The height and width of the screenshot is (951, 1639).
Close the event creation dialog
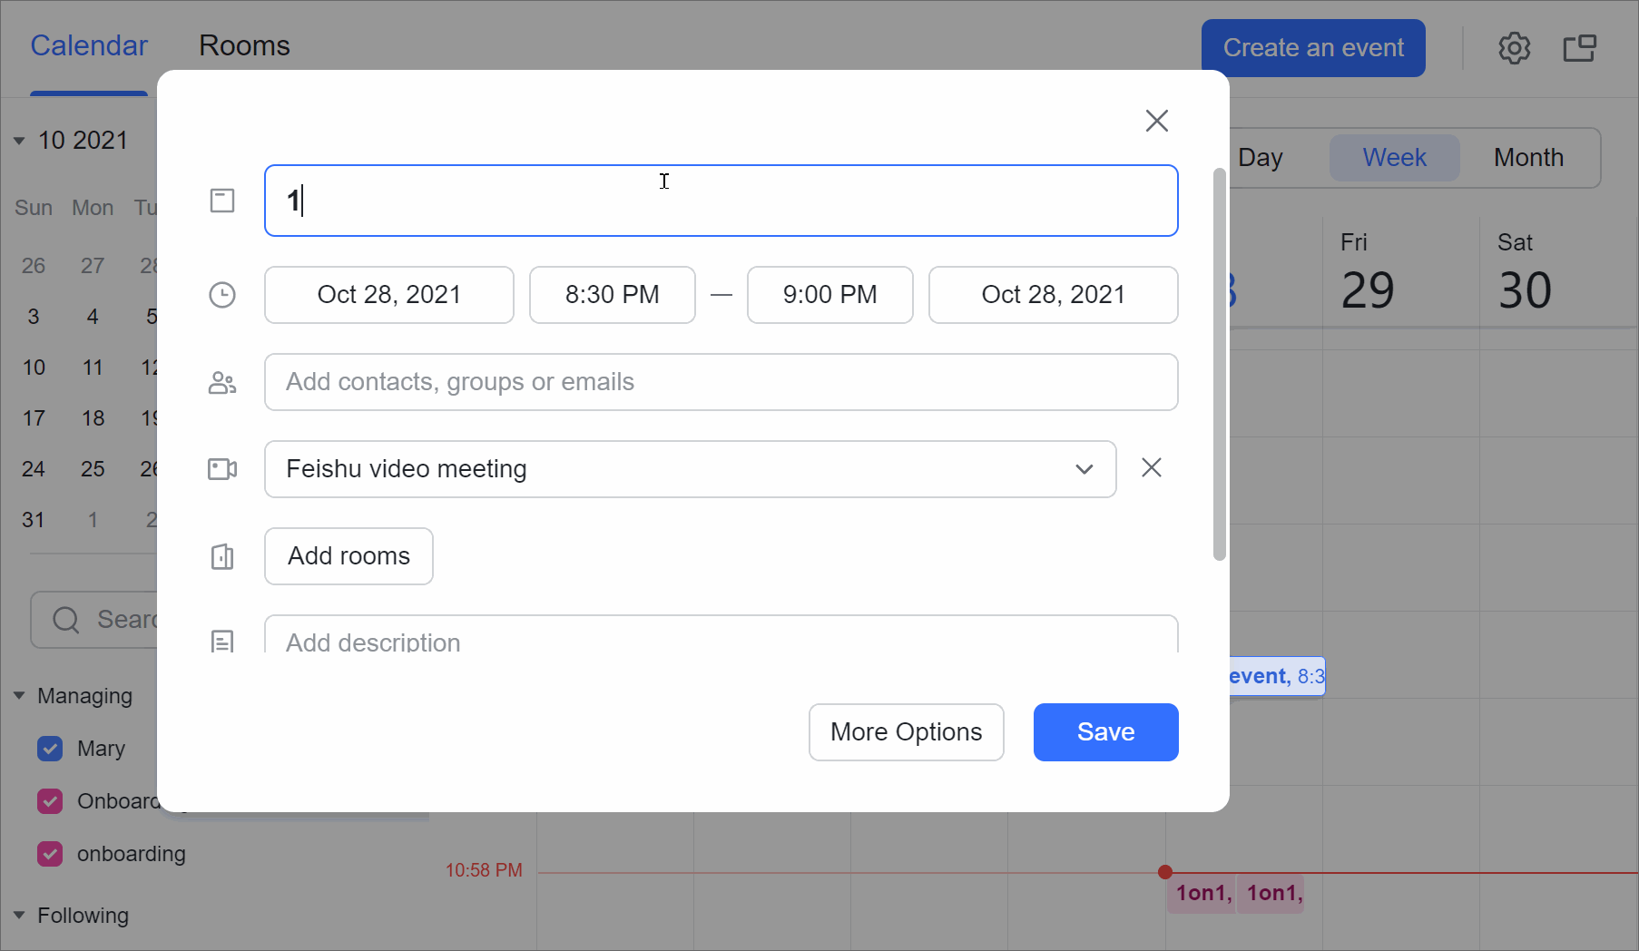point(1156,121)
